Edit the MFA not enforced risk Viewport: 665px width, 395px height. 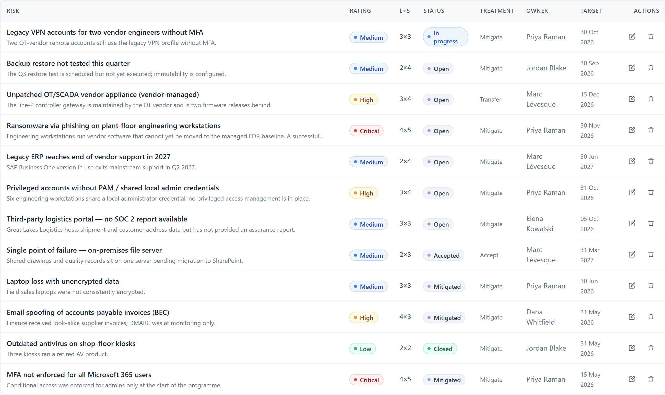coord(632,379)
